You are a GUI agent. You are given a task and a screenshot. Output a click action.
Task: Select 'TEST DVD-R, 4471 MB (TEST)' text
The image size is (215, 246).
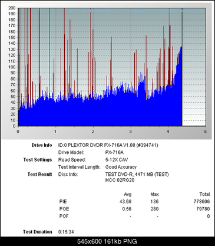pyautogui.click(x=137, y=175)
